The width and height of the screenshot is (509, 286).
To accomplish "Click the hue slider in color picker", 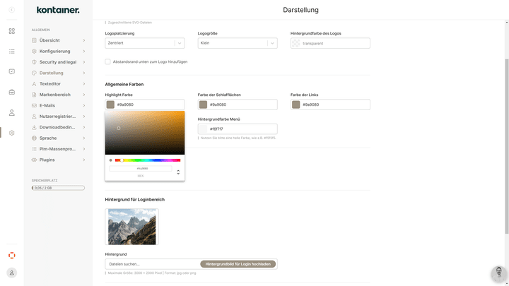I will click(x=148, y=160).
